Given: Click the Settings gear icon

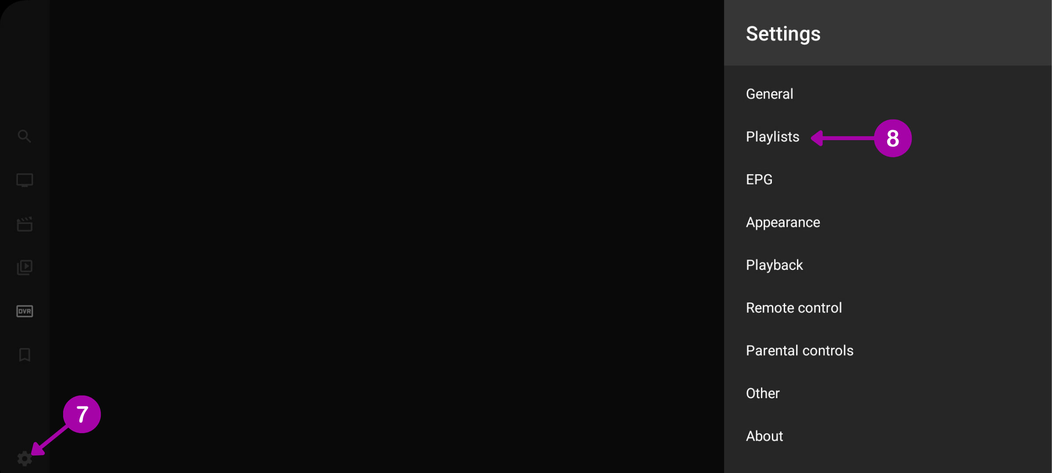Looking at the screenshot, I should 25,459.
